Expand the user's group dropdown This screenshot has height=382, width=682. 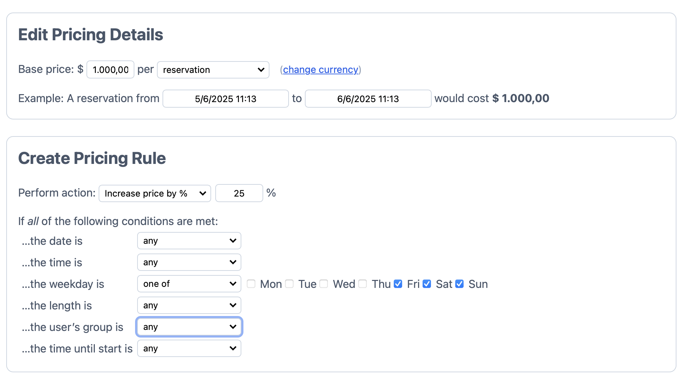tap(189, 327)
